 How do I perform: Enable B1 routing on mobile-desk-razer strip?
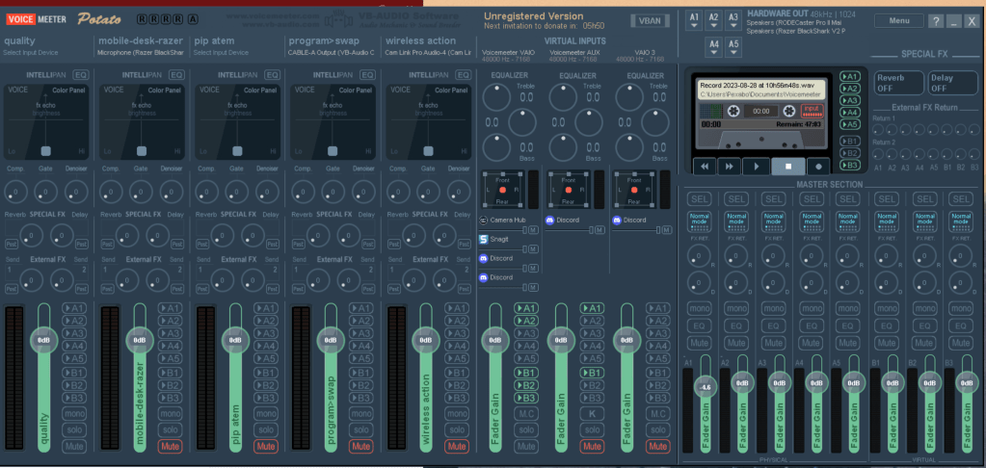point(170,373)
